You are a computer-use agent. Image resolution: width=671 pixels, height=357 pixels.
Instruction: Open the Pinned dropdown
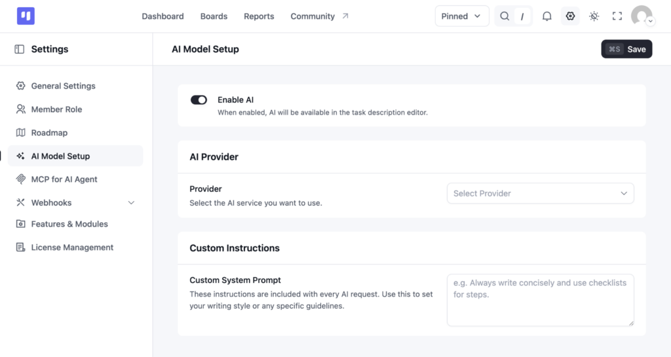pyautogui.click(x=462, y=16)
